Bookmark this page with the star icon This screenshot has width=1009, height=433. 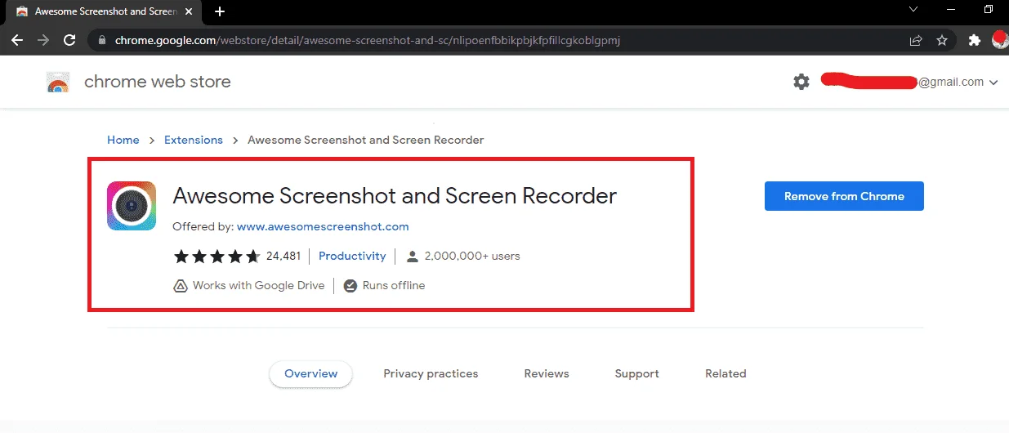(x=942, y=40)
